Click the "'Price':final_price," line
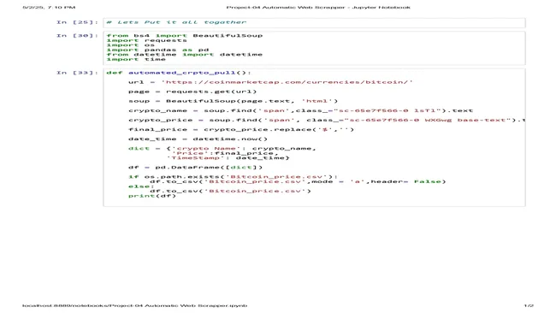Screen dimensions: 556x313 pos(225,153)
